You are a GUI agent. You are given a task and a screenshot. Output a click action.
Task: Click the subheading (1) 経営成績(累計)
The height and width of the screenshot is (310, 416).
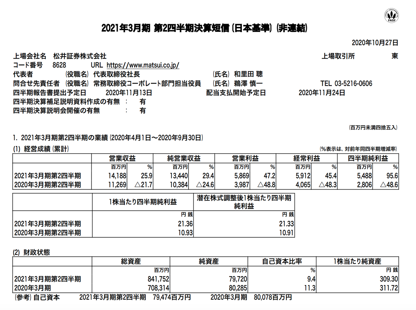coord(41,149)
